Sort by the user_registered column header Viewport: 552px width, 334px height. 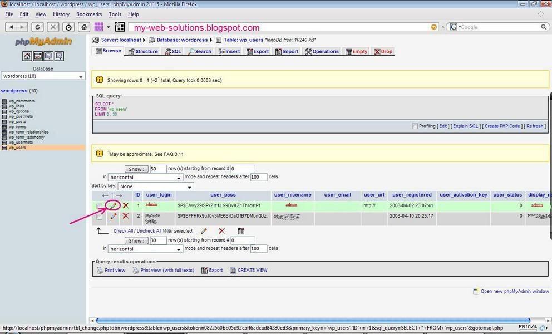pos(412,195)
